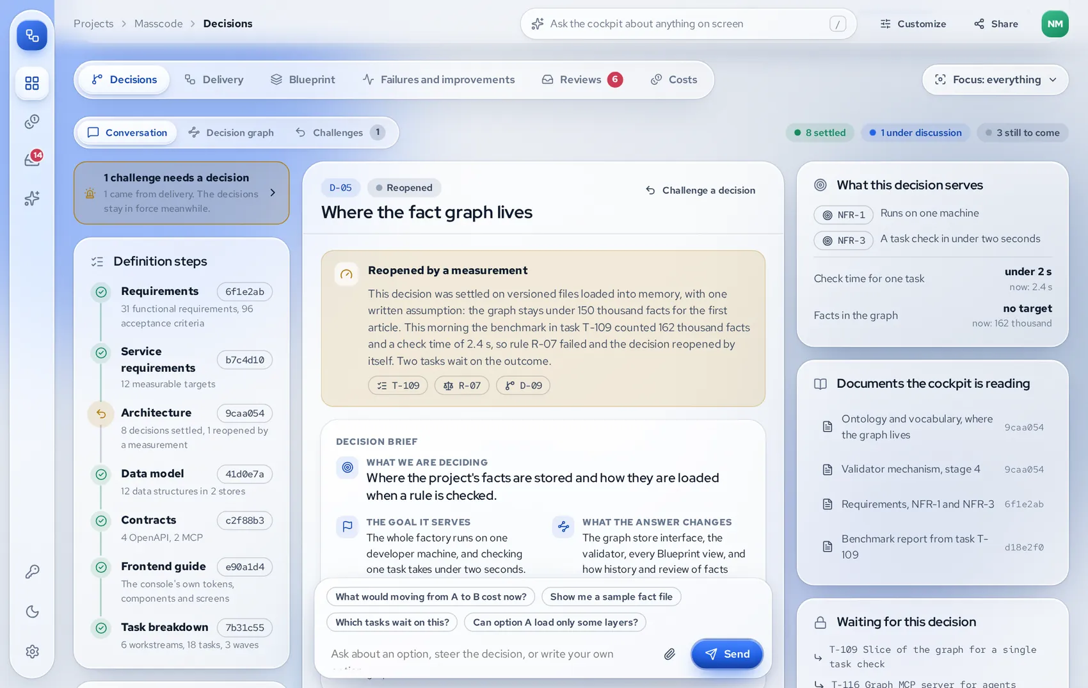The height and width of the screenshot is (688, 1088).
Task: Open the dashboard grid icon in sidebar
Action: click(x=32, y=83)
